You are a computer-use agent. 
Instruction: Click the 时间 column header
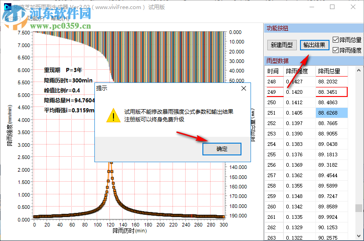pos(274,71)
